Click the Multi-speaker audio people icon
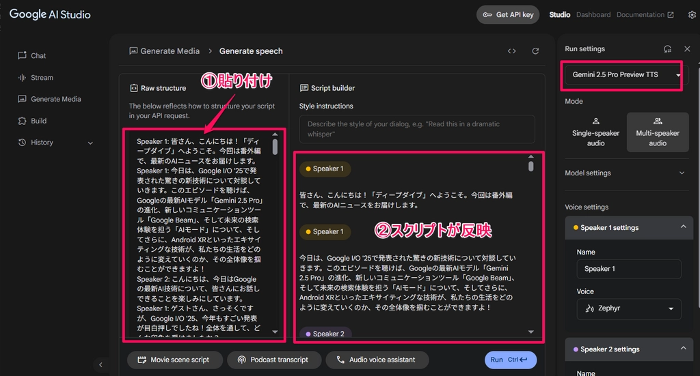Viewport: 700px width, 376px height. click(658, 121)
